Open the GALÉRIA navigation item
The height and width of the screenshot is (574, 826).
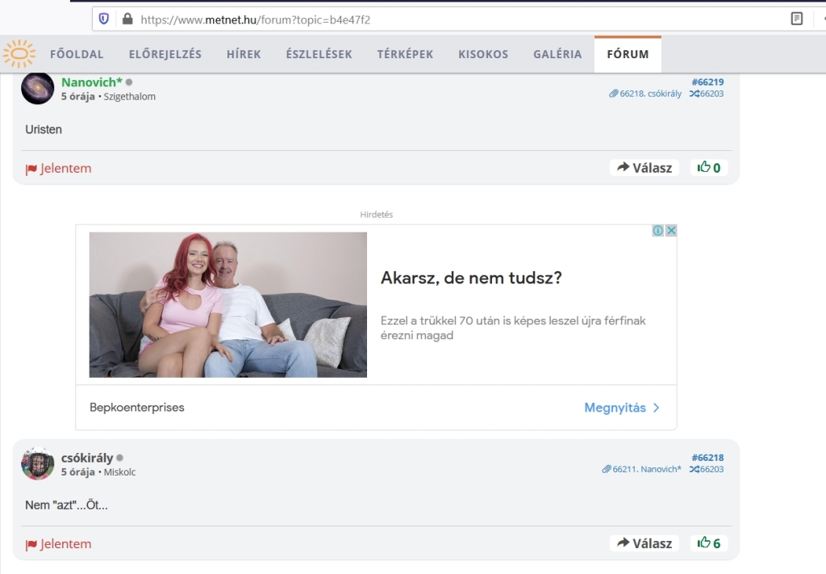(x=557, y=54)
